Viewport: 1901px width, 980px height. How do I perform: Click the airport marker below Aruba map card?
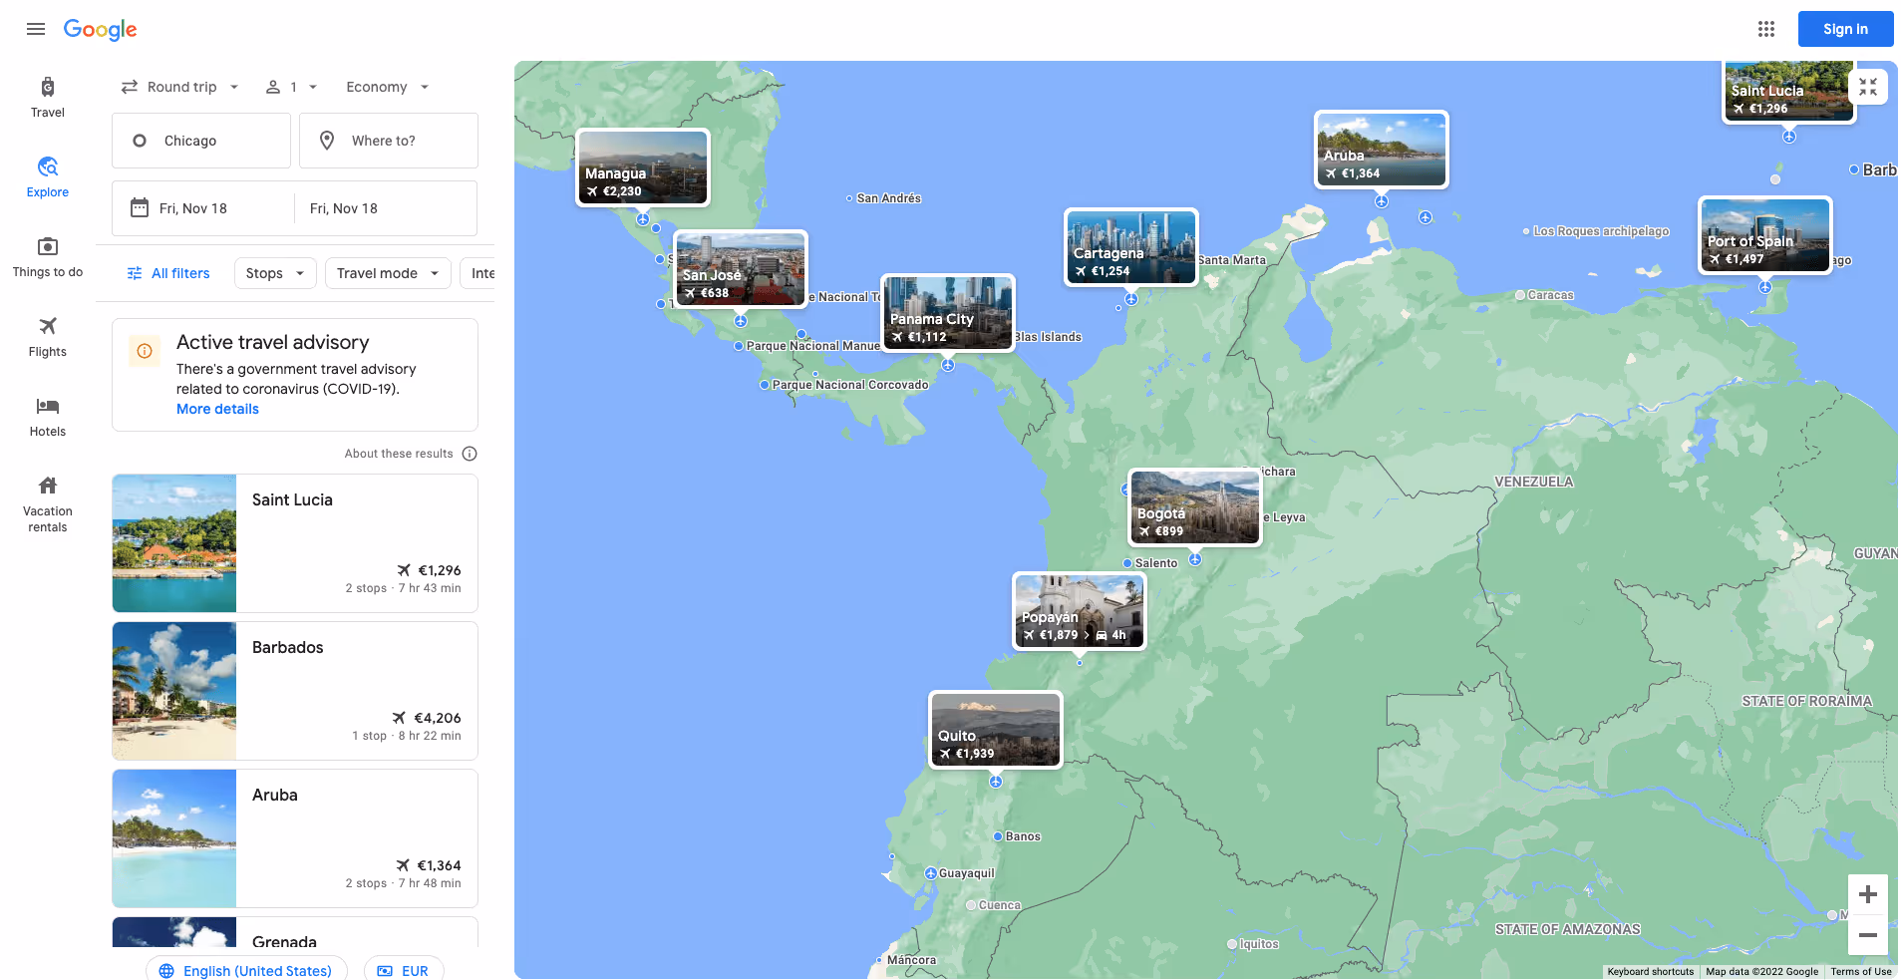(x=1382, y=201)
